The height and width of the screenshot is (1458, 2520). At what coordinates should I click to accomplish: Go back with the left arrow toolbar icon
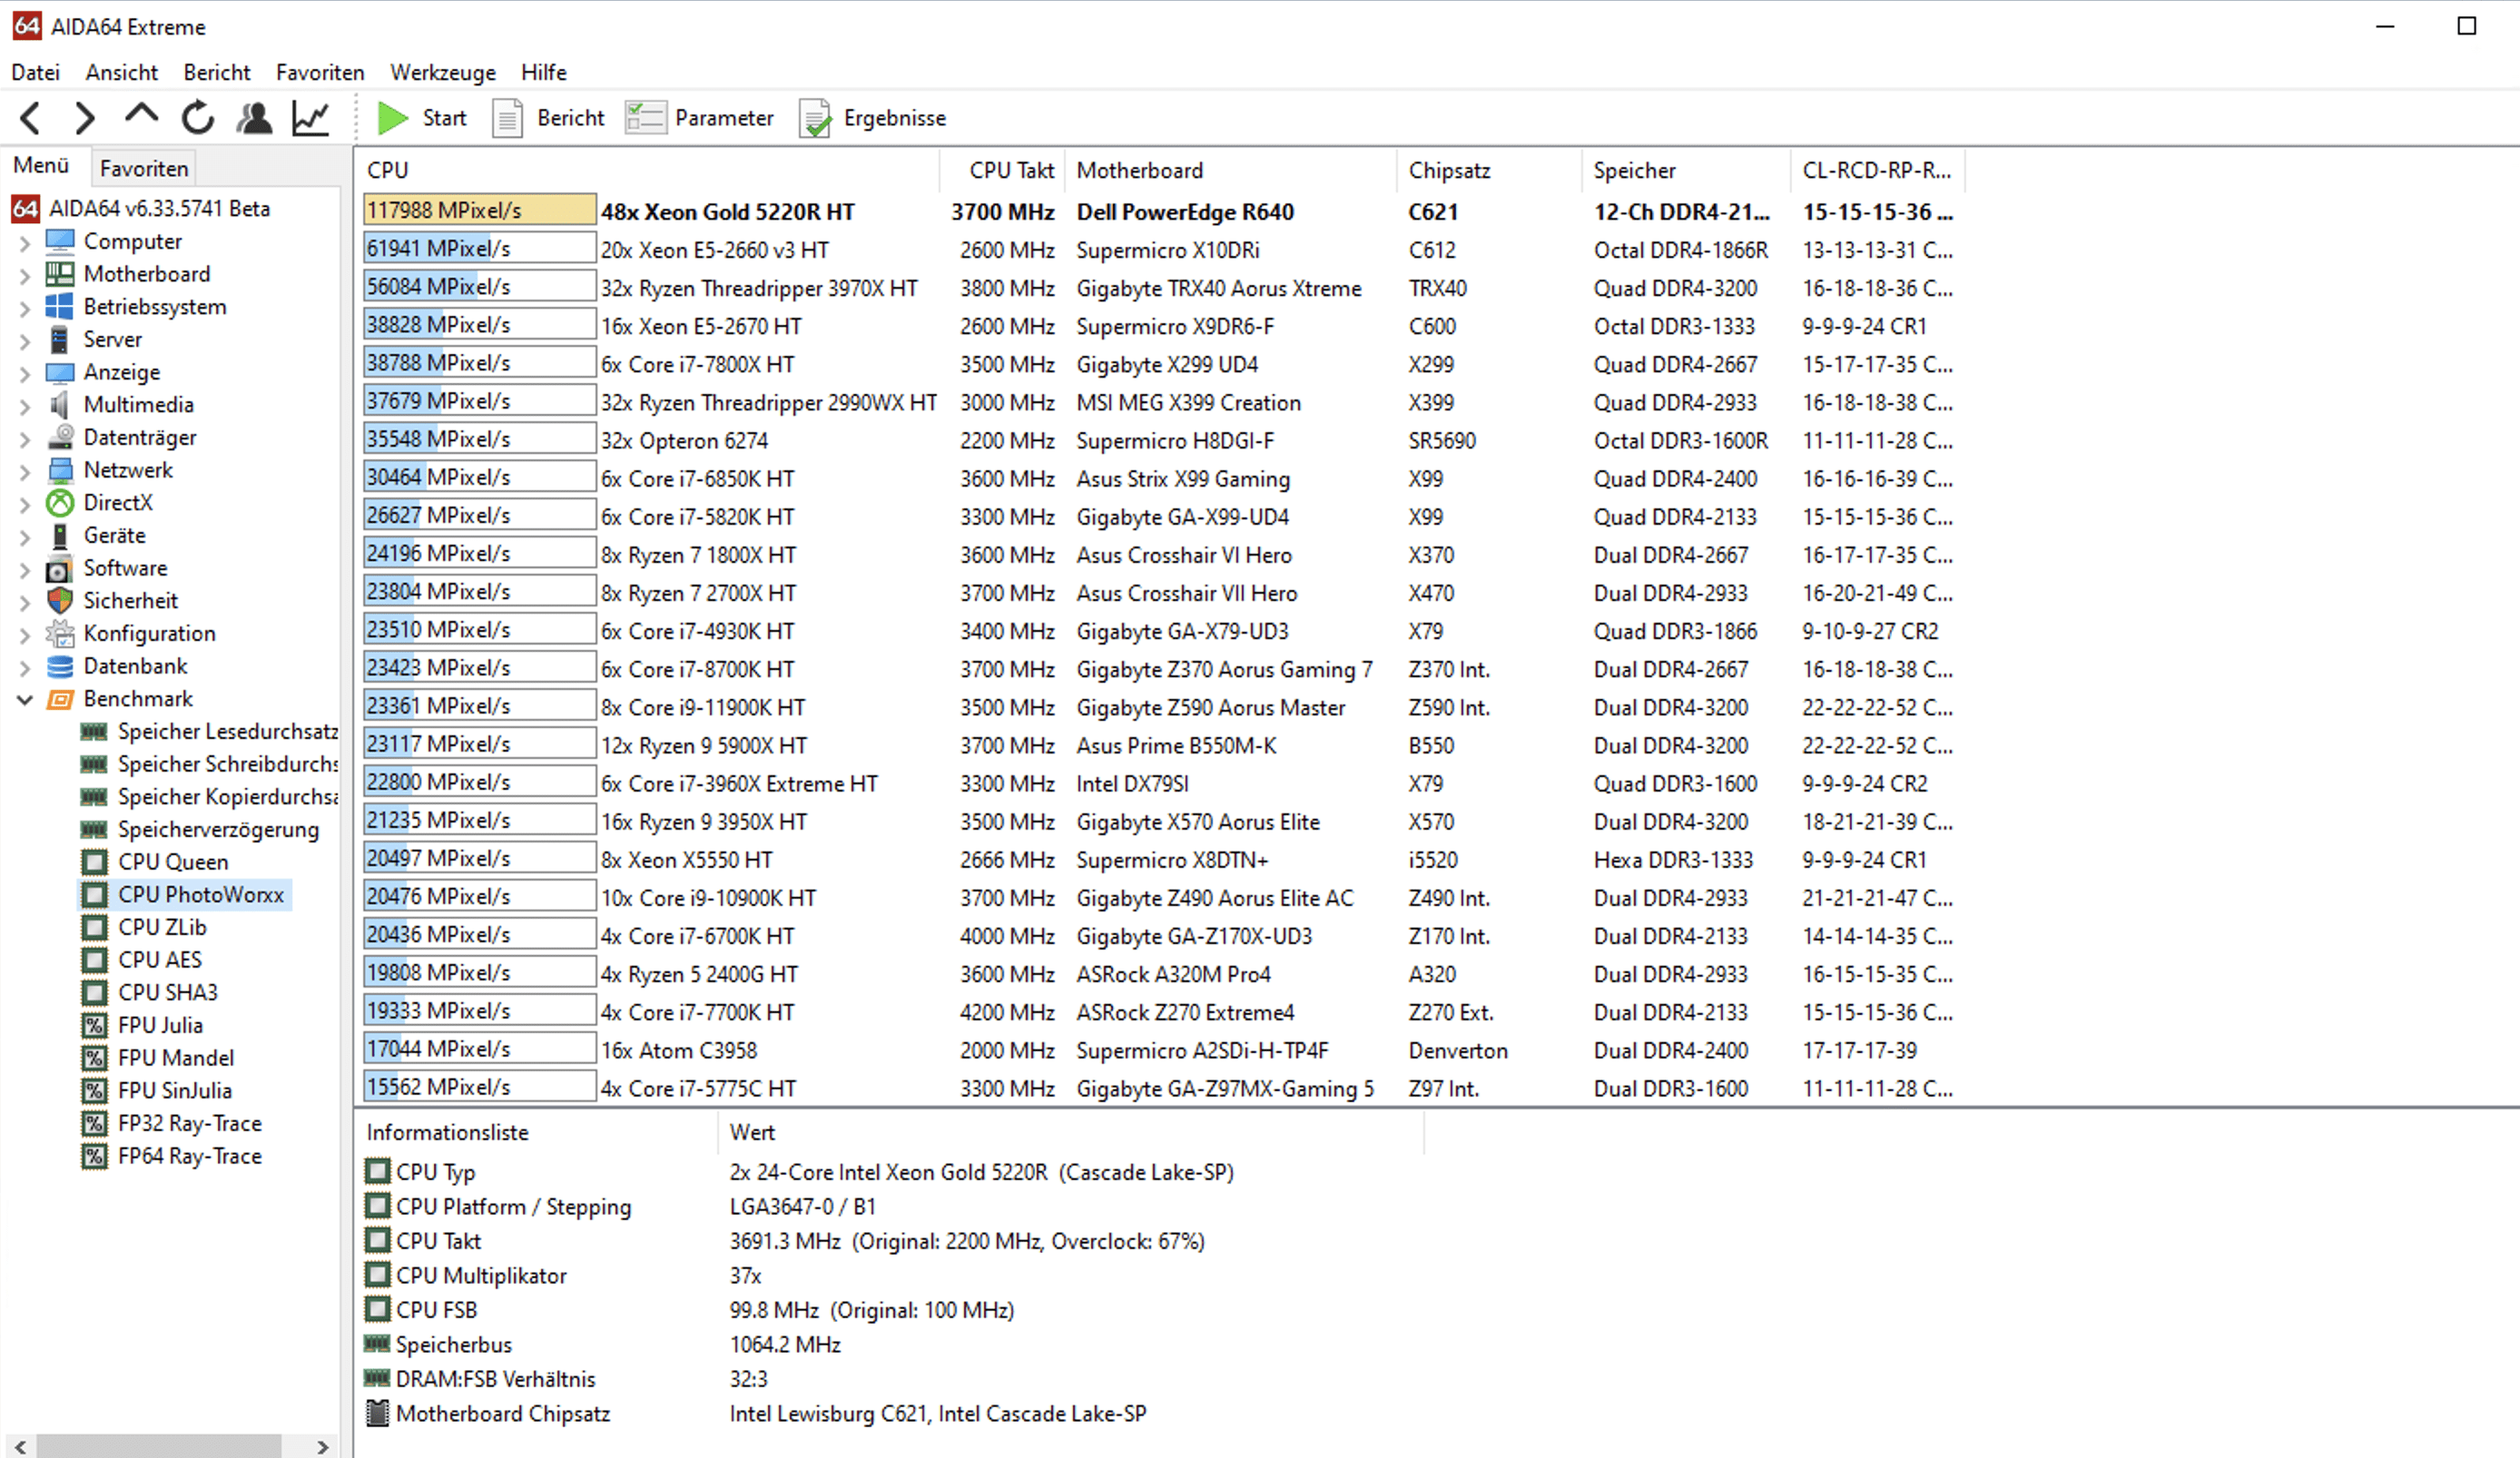[x=31, y=118]
